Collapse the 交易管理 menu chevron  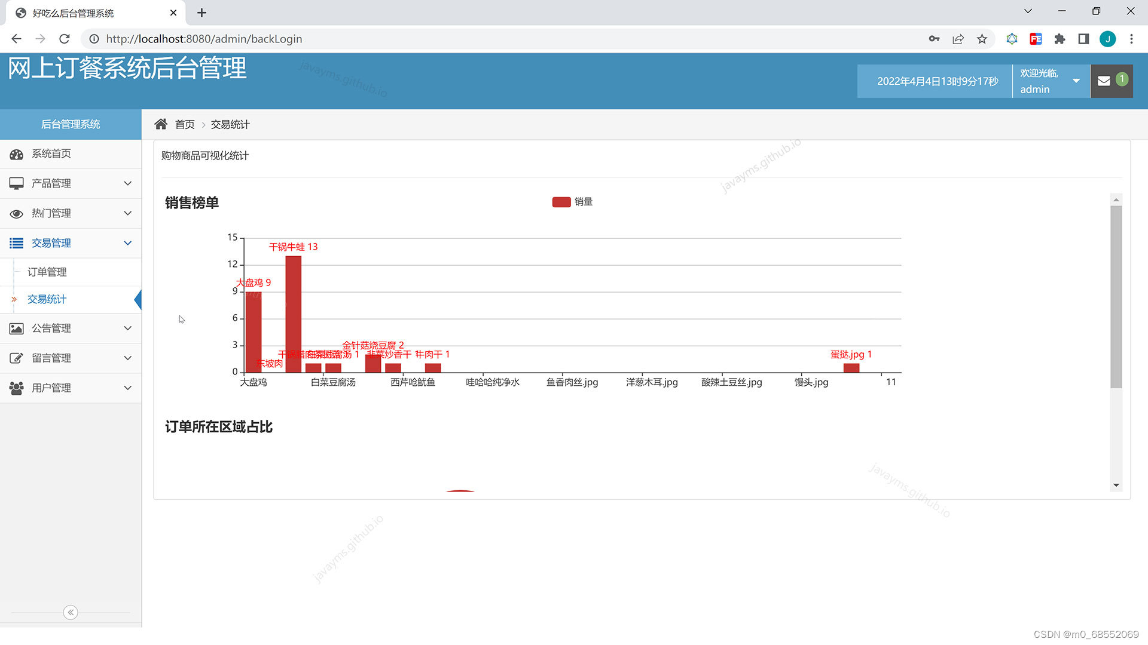point(127,243)
